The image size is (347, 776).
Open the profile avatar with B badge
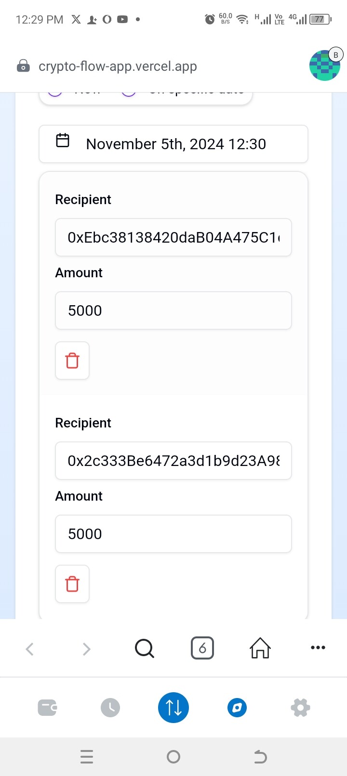click(x=325, y=65)
